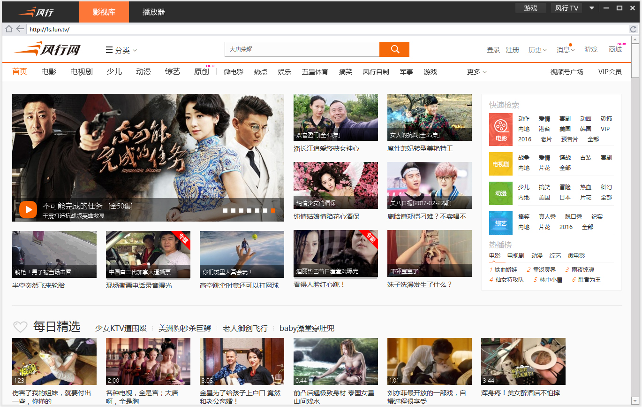Open the 少女KTV遭围殴 daily pick link
642x407 pixels.
tap(121, 328)
